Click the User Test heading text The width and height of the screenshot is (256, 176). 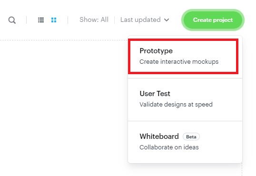155,94
